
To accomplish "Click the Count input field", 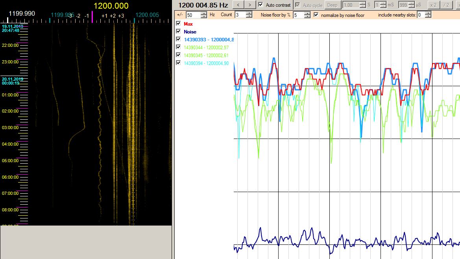I will tap(240, 15).
